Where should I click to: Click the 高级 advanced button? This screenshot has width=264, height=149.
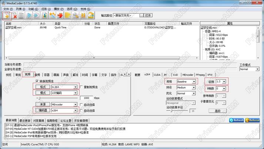click(x=217, y=111)
